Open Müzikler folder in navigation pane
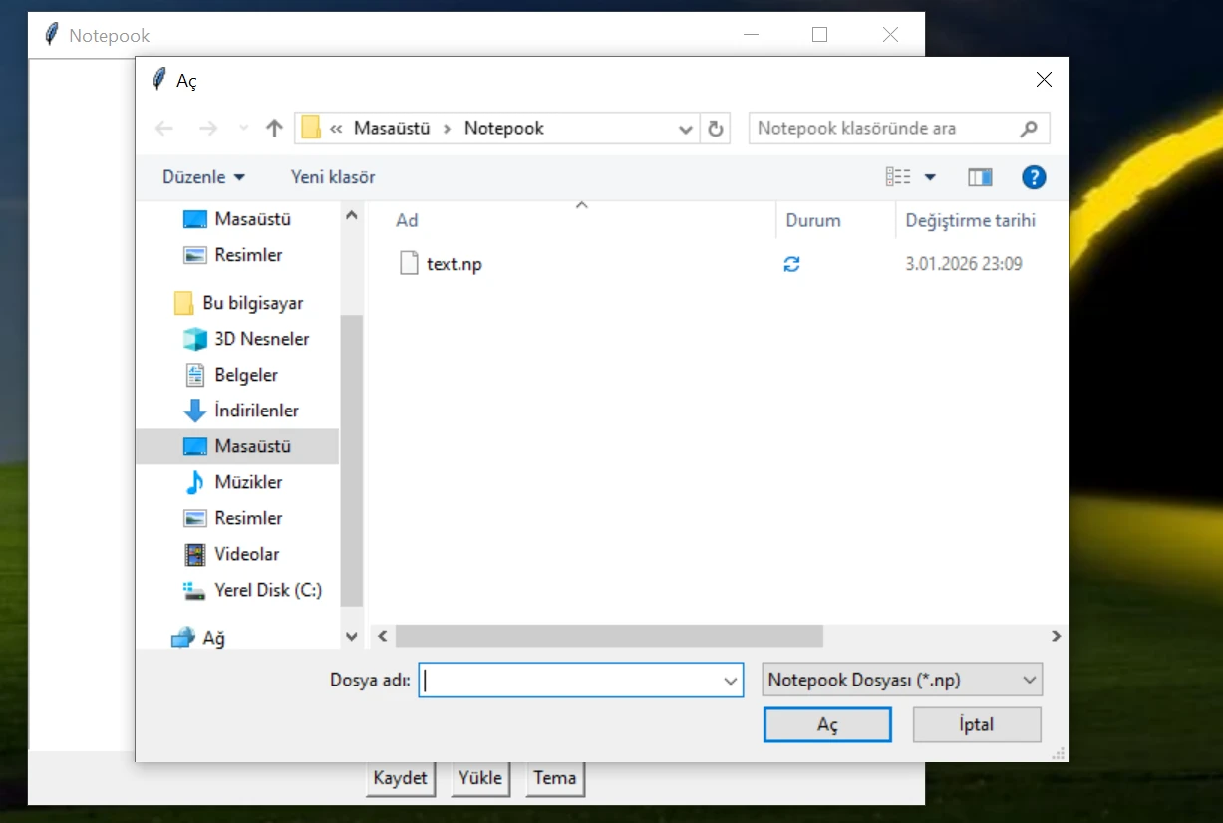 point(248,482)
